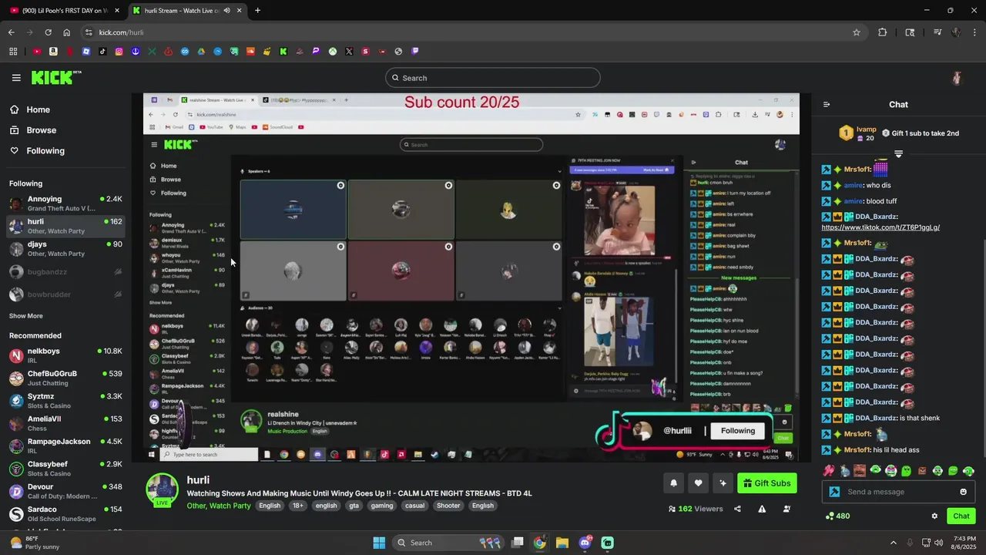Viewport: 986px width, 555px height.
Task: Open RampageJackson recommended channel
Action: click(x=65, y=446)
